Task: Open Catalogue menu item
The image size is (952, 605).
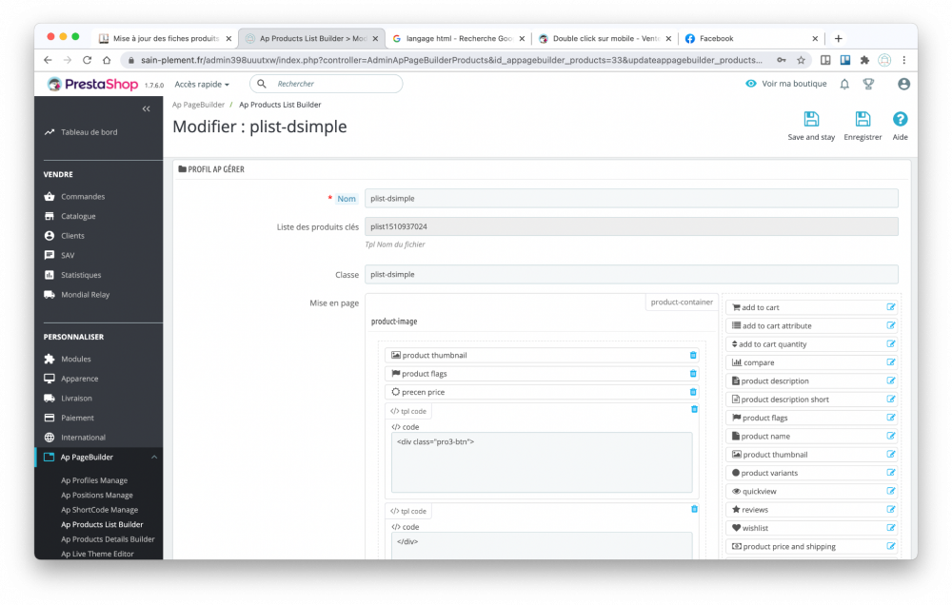Action: coord(78,216)
